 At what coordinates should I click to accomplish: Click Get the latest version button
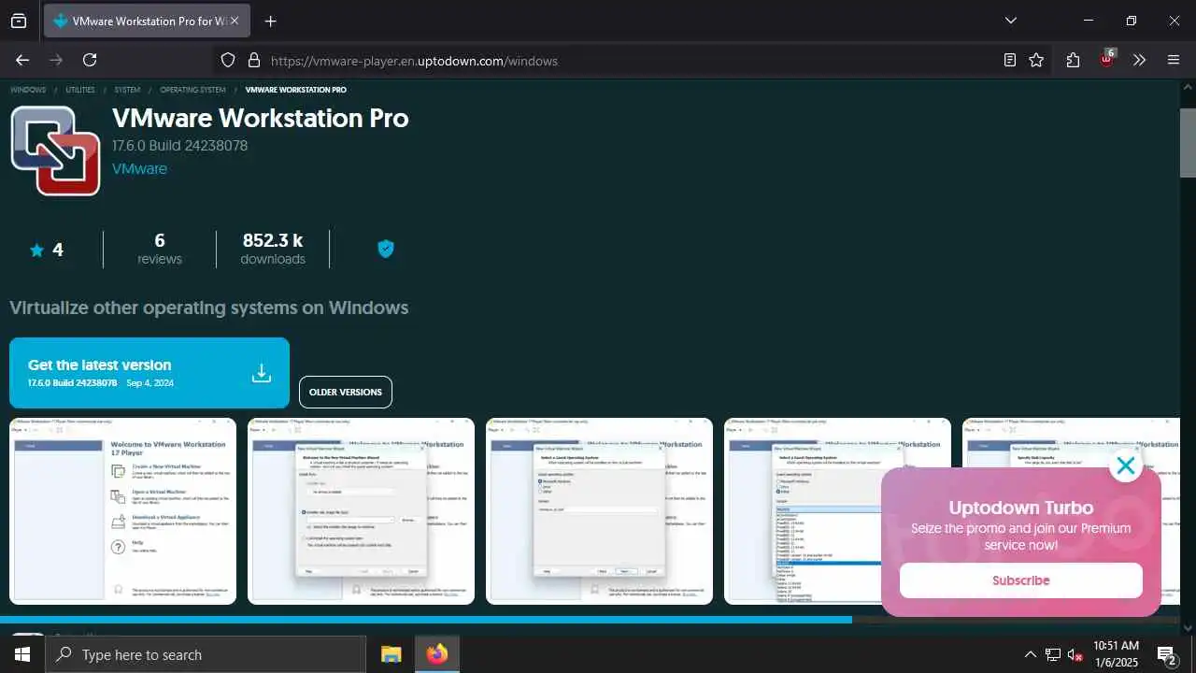click(149, 373)
